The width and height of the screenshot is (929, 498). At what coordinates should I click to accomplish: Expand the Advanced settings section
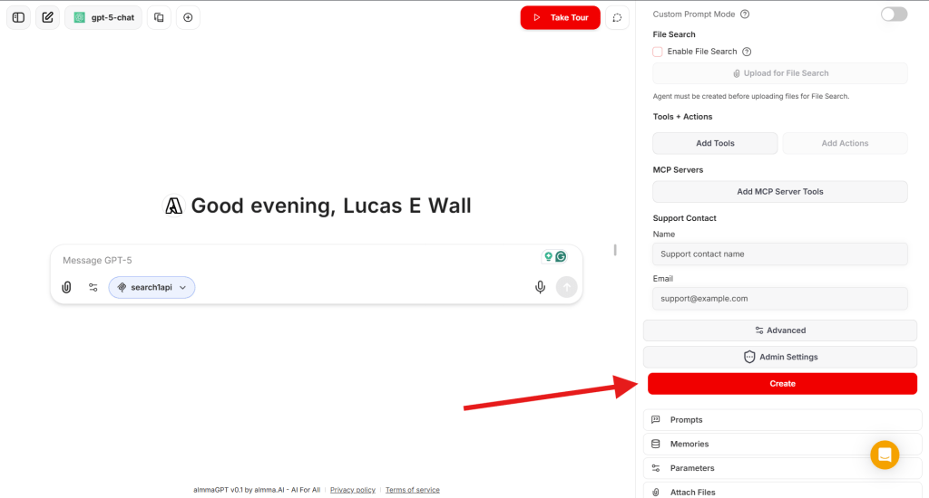tap(780, 330)
